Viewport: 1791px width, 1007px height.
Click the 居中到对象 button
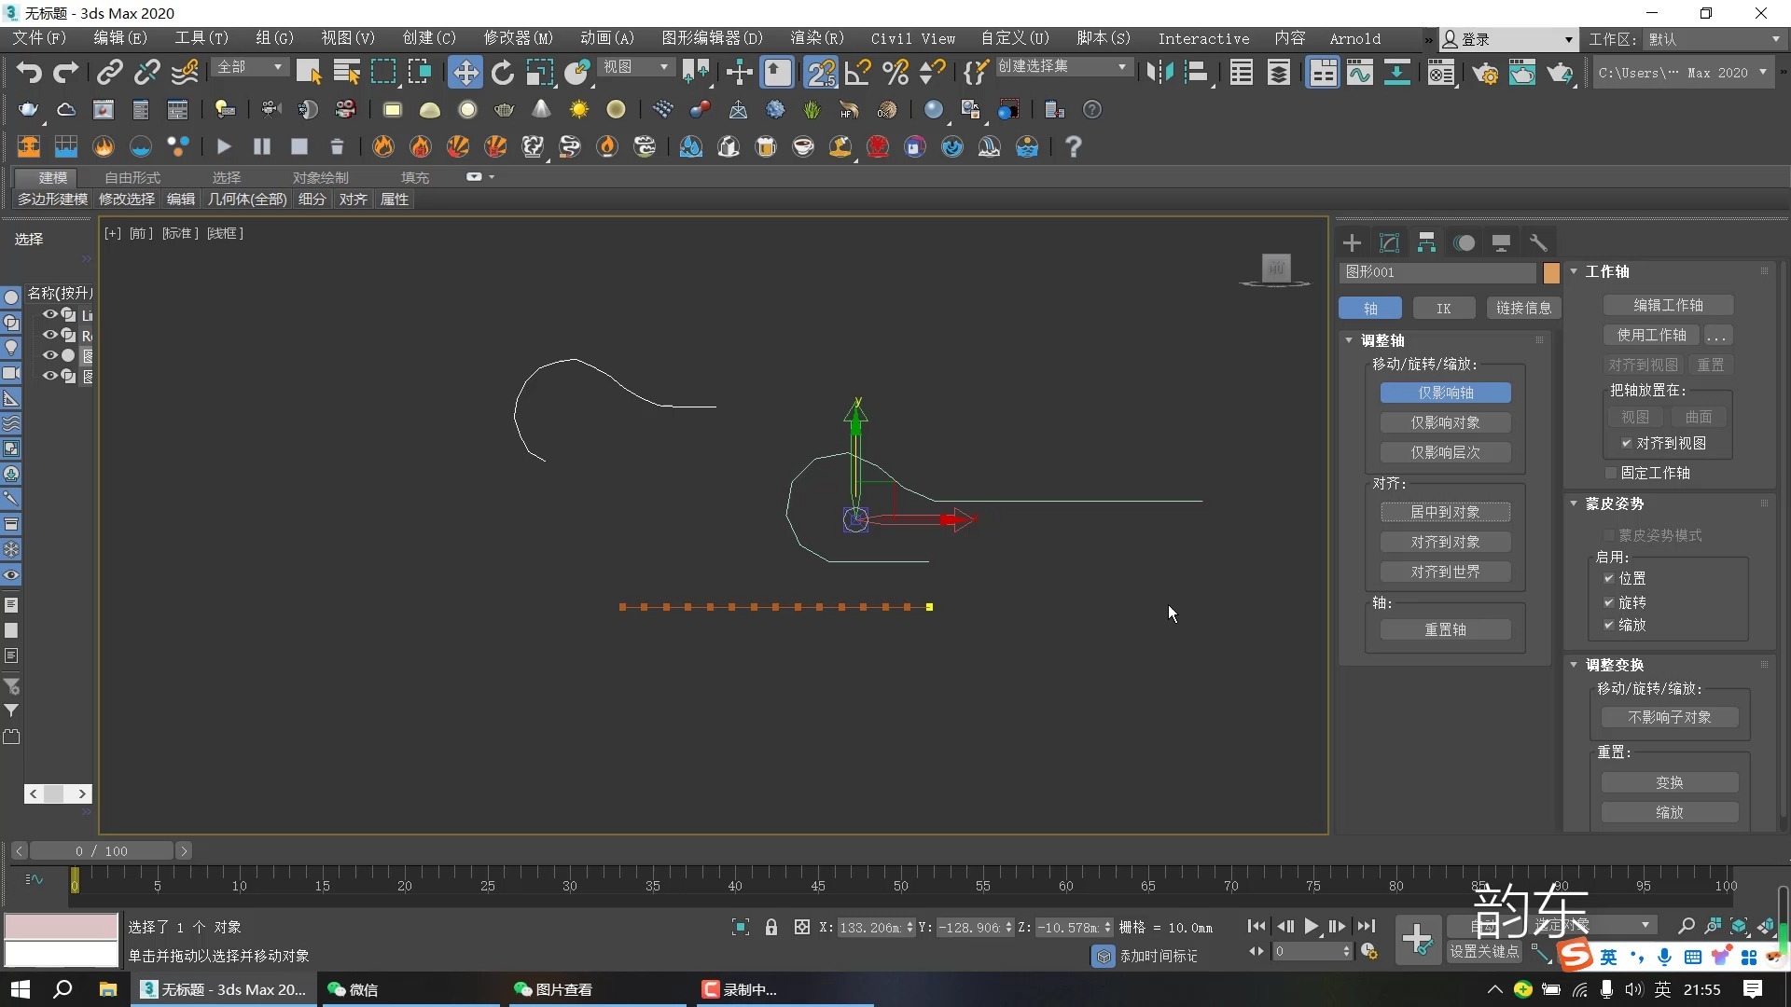1445,512
